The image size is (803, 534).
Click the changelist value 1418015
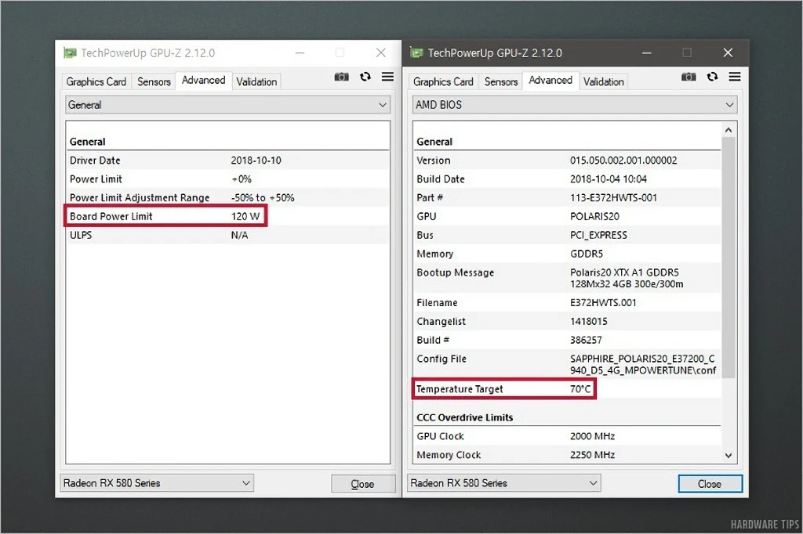589,321
